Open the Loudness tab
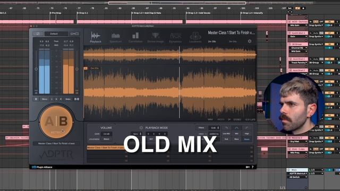Viewport: 340px width, 191px height. pos(195,37)
